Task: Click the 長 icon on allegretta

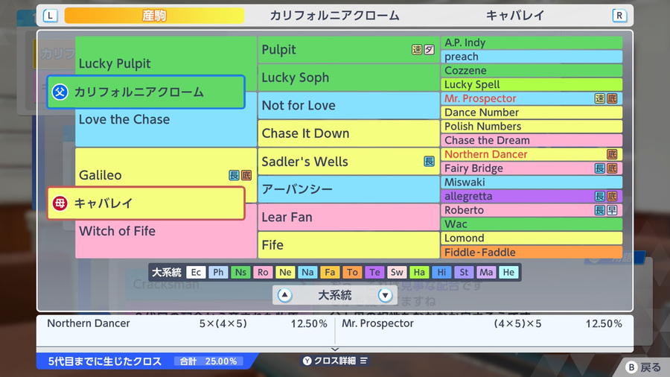Action: point(599,196)
